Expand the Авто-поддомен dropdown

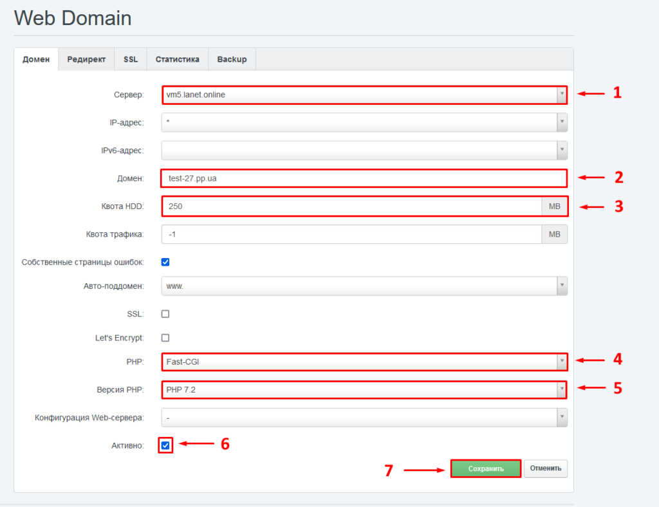pos(364,286)
